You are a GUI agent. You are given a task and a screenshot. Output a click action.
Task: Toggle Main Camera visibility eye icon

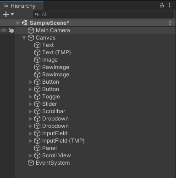(x=4, y=30)
